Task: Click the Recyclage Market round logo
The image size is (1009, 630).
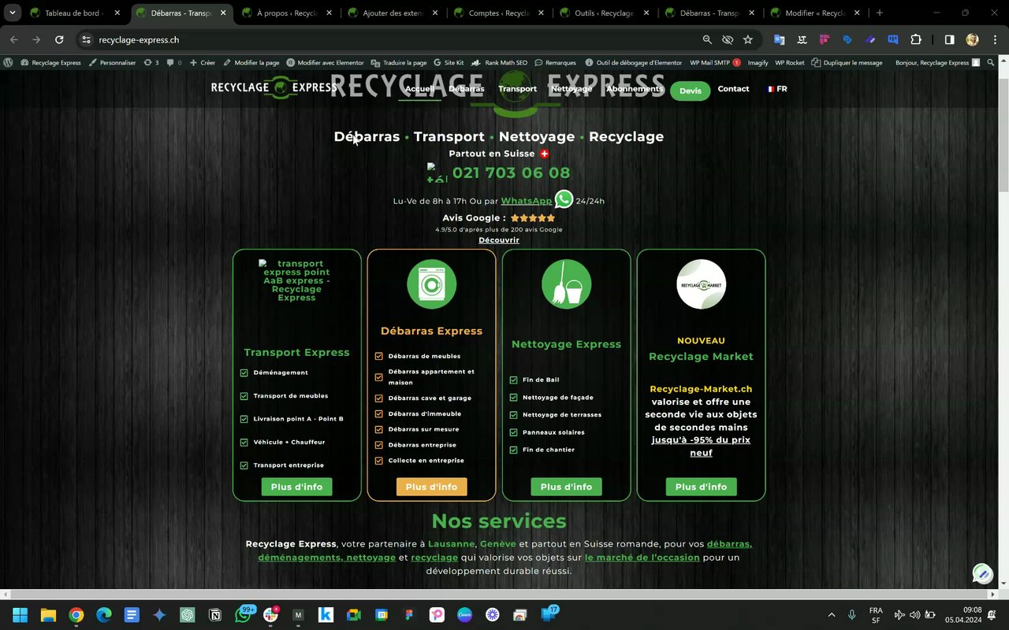Action: (x=701, y=284)
